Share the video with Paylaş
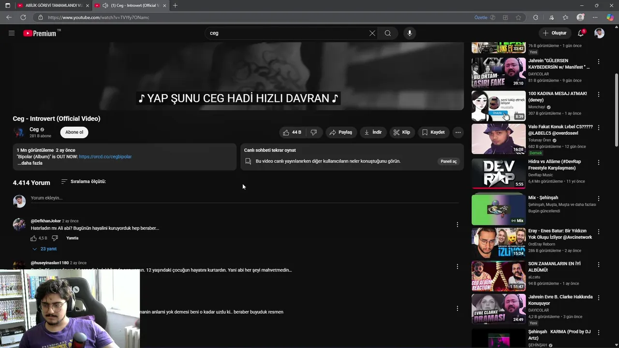 tap(340, 132)
